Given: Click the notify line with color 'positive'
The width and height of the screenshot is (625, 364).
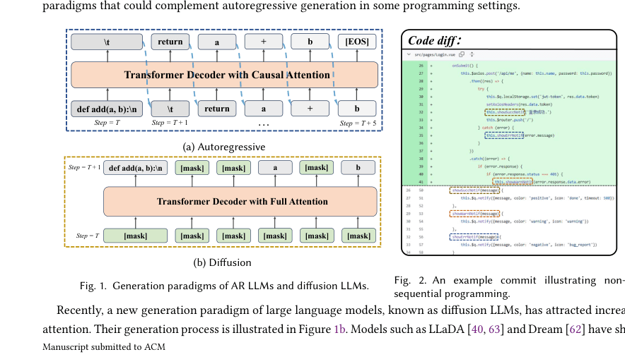Looking at the screenshot, I should 537,198.
